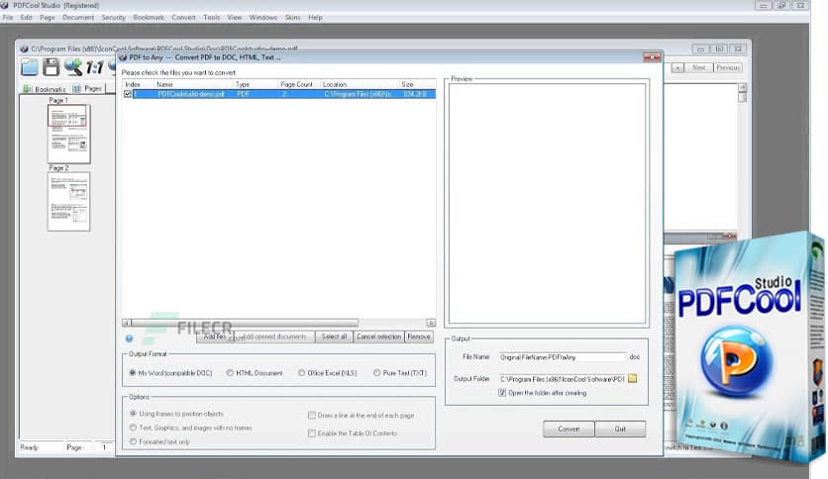Open the Convert menu

click(x=183, y=18)
